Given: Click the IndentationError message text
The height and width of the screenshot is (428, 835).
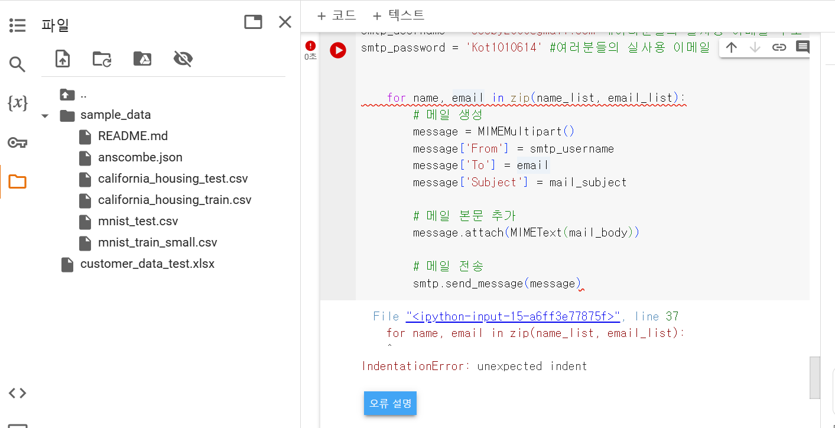Looking at the screenshot, I should pyautogui.click(x=474, y=366).
